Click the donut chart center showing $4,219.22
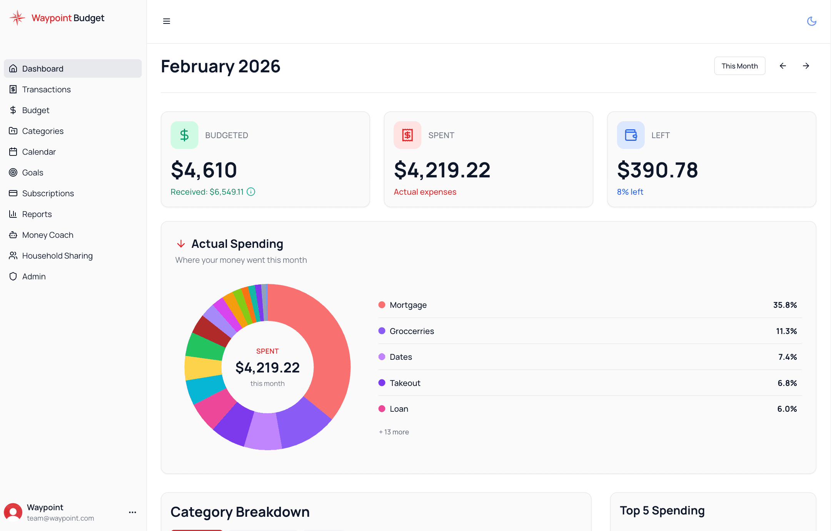Viewport: 831px width, 531px height. (x=267, y=367)
